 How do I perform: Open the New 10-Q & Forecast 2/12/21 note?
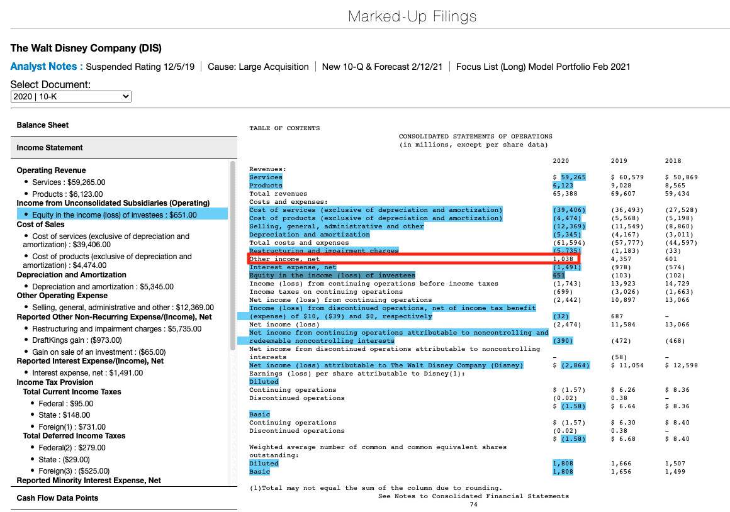click(382, 67)
